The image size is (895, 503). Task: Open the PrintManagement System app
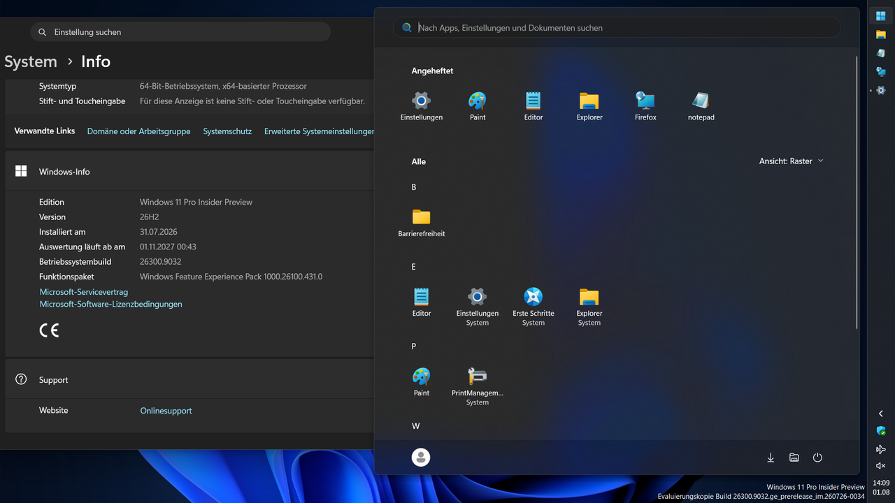pos(478,387)
